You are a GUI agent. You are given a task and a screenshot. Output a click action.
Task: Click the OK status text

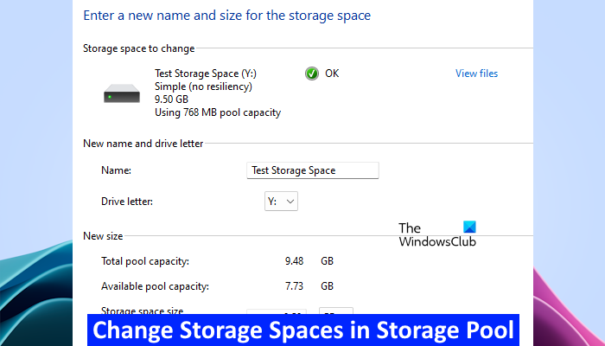coord(332,74)
